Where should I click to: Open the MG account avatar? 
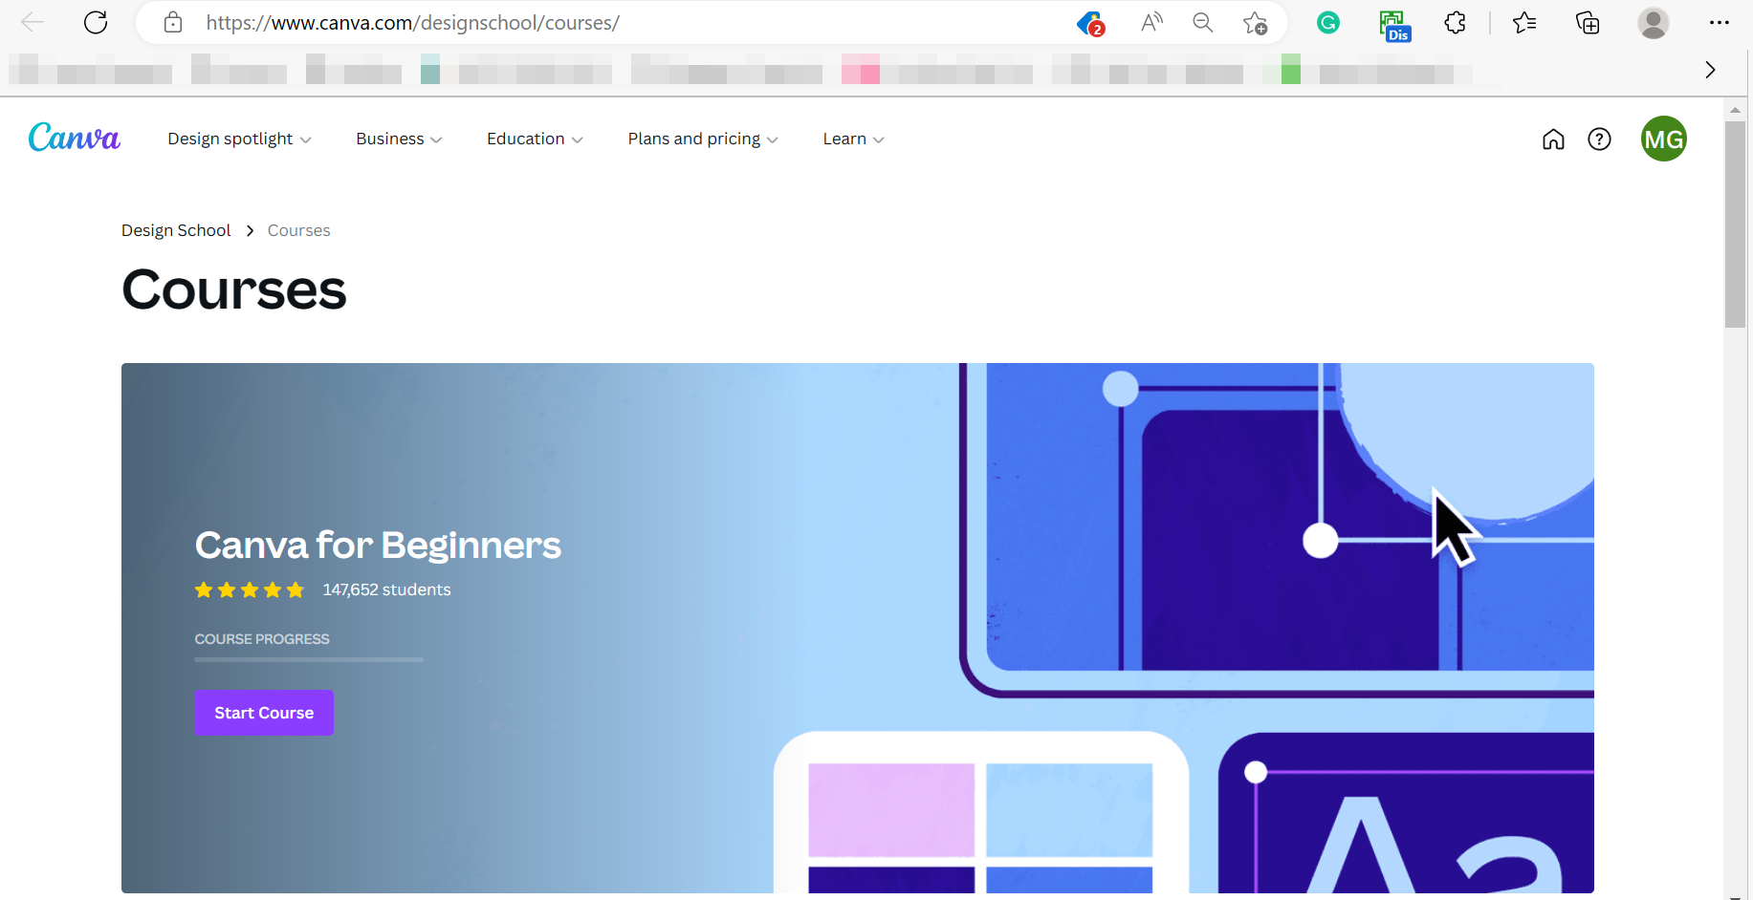[x=1663, y=139]
